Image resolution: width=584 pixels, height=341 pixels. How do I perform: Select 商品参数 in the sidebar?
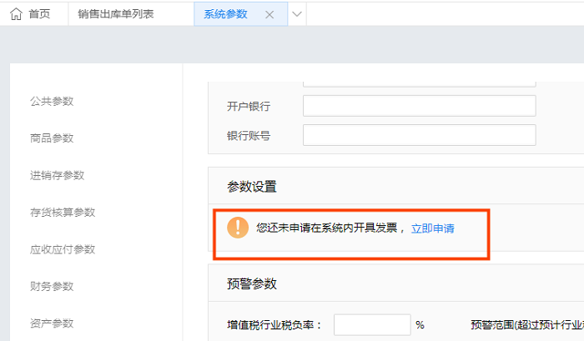[52, 138]
